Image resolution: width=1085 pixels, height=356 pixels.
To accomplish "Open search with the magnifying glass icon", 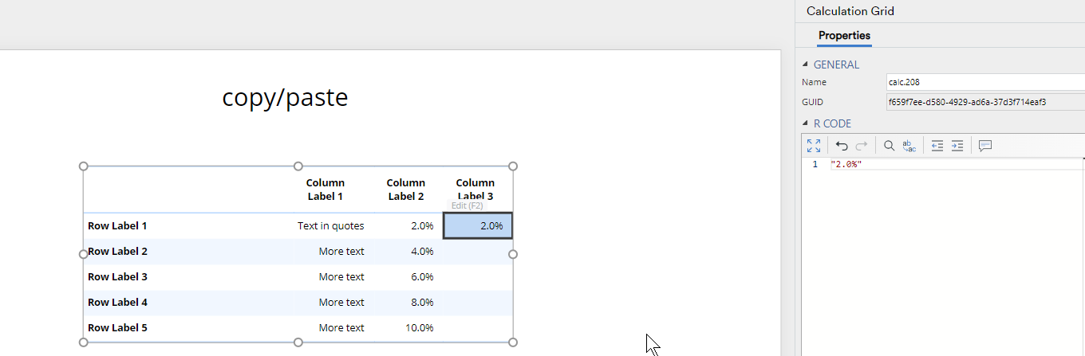I will [x=889, y=146].
